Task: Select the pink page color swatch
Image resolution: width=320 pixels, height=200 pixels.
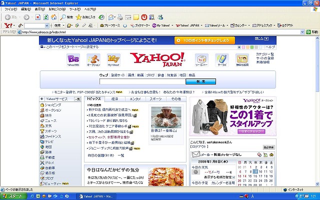Action: (243, 47)
